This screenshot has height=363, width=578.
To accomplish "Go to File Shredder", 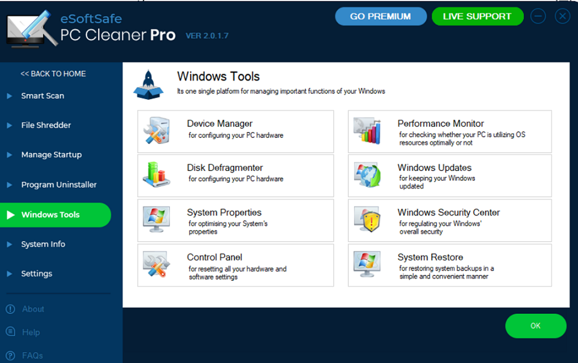I will pos(46,125).
